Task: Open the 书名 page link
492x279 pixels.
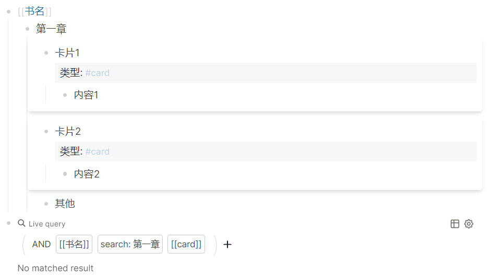Action: [x=34, y=11]
